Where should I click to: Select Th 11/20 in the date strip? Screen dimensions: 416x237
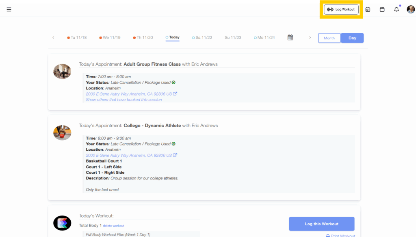click(143, 38)
